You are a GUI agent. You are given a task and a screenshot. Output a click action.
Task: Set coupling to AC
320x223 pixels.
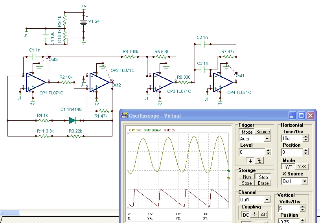pos(263,215)
